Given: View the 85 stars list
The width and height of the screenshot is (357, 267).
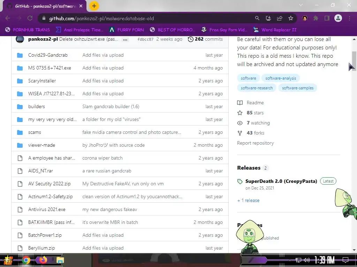Looking at the screenshot, I should point(250,113).
